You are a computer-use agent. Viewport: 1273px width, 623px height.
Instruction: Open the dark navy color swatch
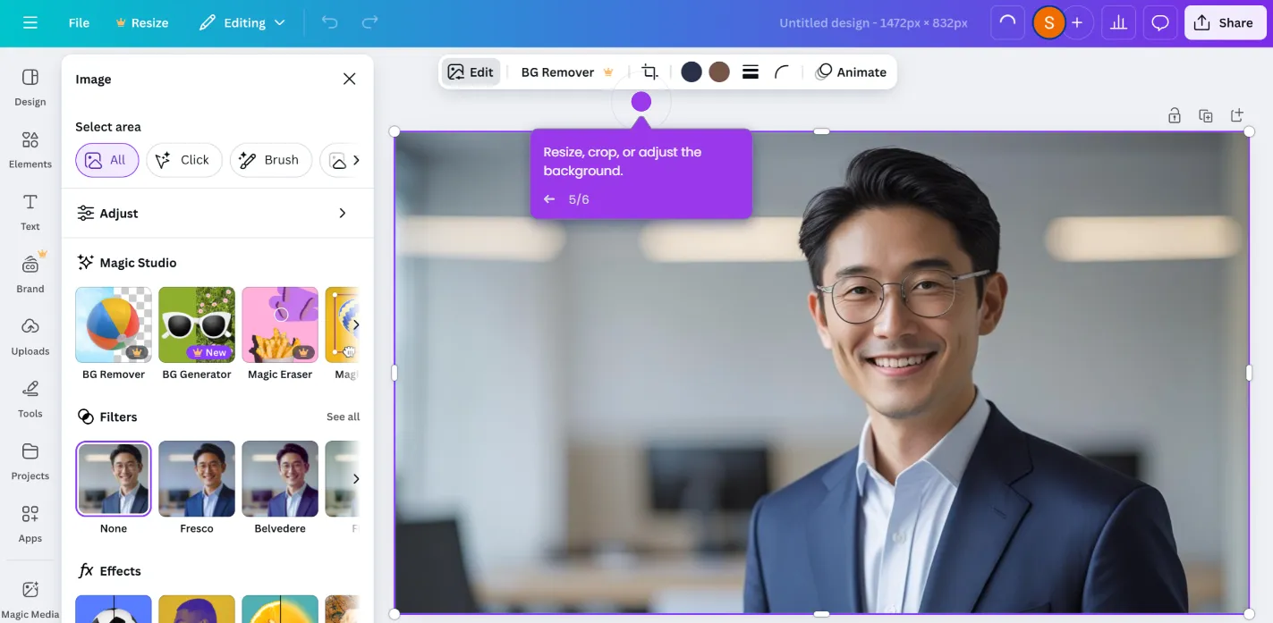[x=692, y=72]
